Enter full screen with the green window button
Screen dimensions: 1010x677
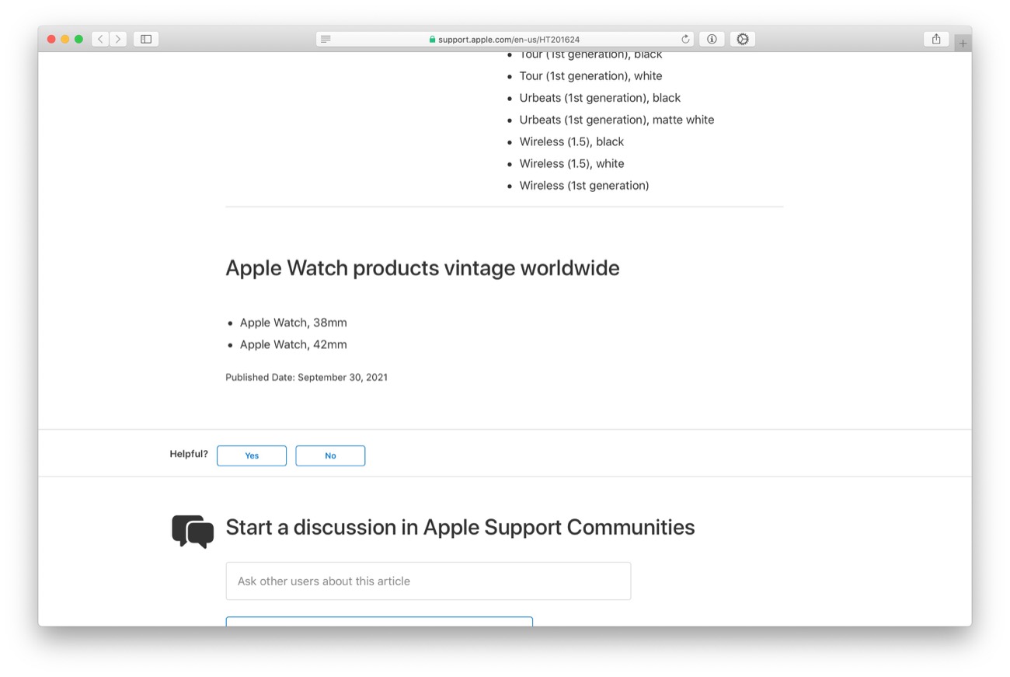78,37
